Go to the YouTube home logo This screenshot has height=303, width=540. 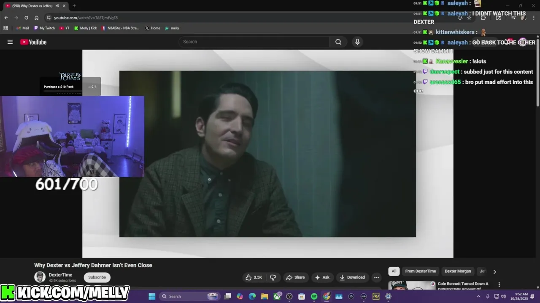[33, 42]
